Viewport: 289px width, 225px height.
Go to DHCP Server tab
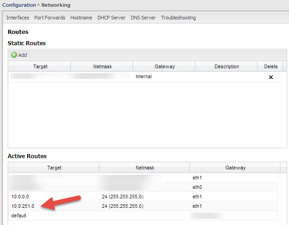tap(111, 18)
